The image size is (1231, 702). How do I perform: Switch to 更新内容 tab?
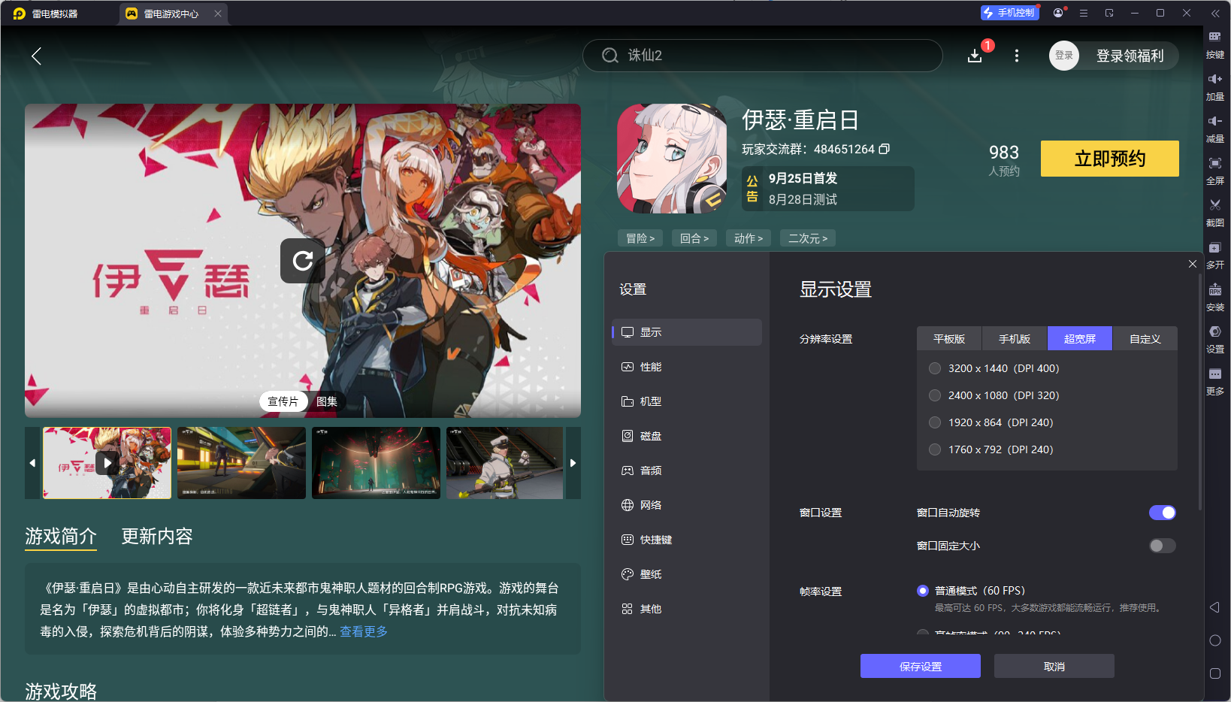click(x=157, y=536)
